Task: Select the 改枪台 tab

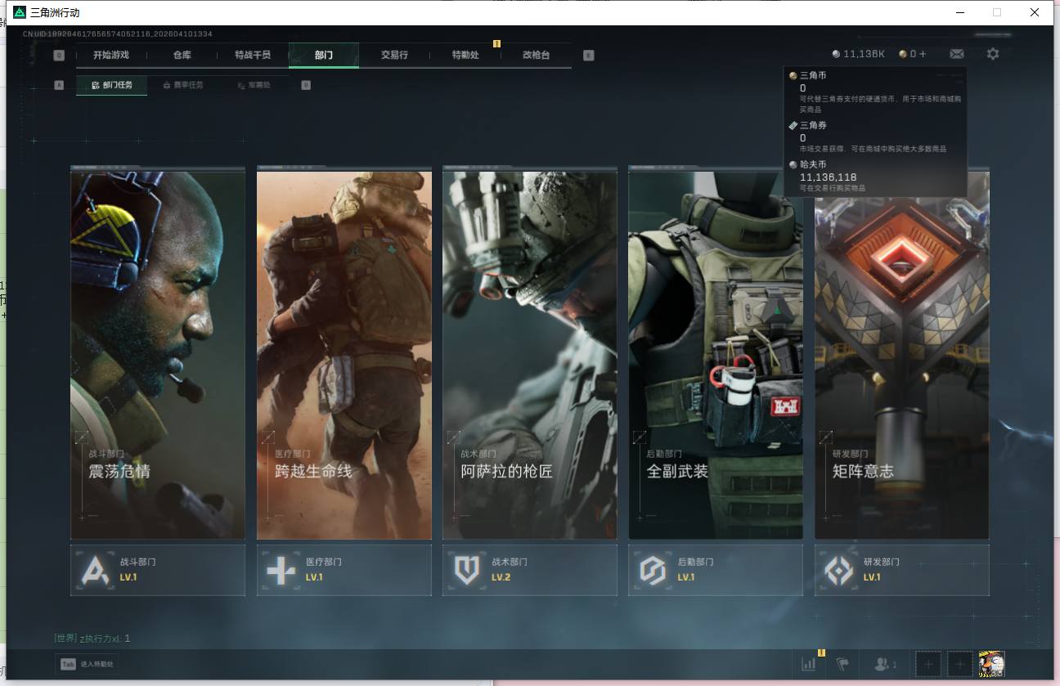Action: pos(536,55)
